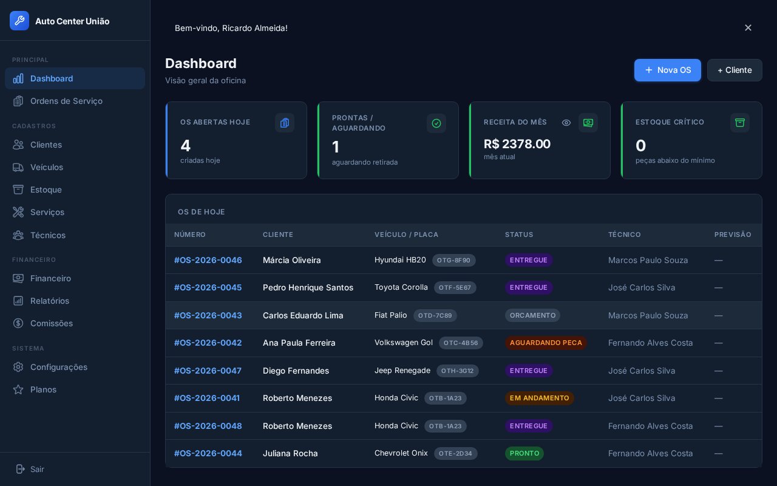Click Jeep Renegade vehicle text
The image size is (777, 486).
(x=402, y=371)
